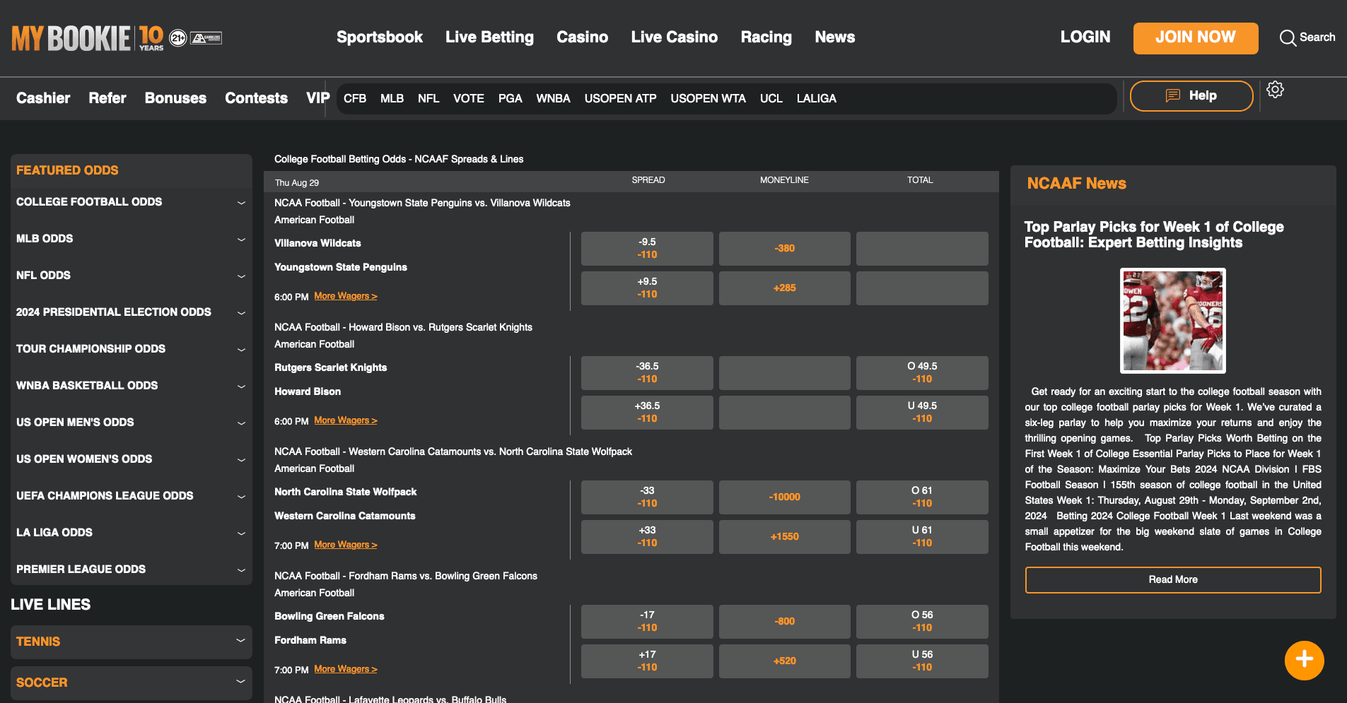Expand the Tennis live lines
The image size is (1347, 703).
click(x=132, y=642)
